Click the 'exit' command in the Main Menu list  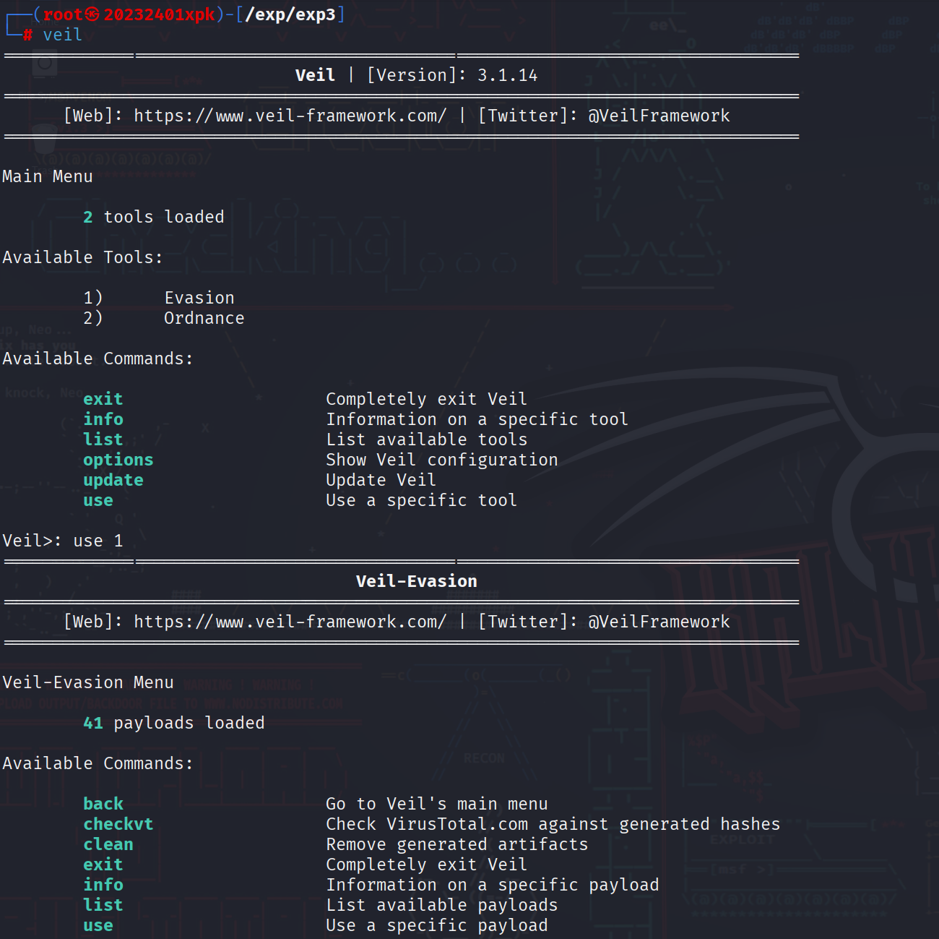pyautogui.click(x=103, y=399)
